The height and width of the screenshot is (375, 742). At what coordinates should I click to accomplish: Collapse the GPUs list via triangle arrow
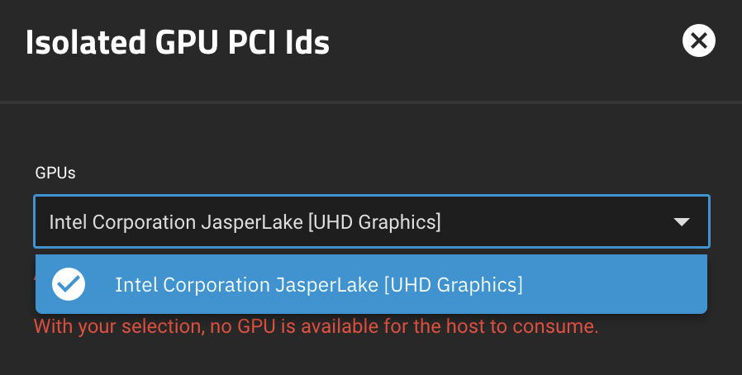[682, 222]
